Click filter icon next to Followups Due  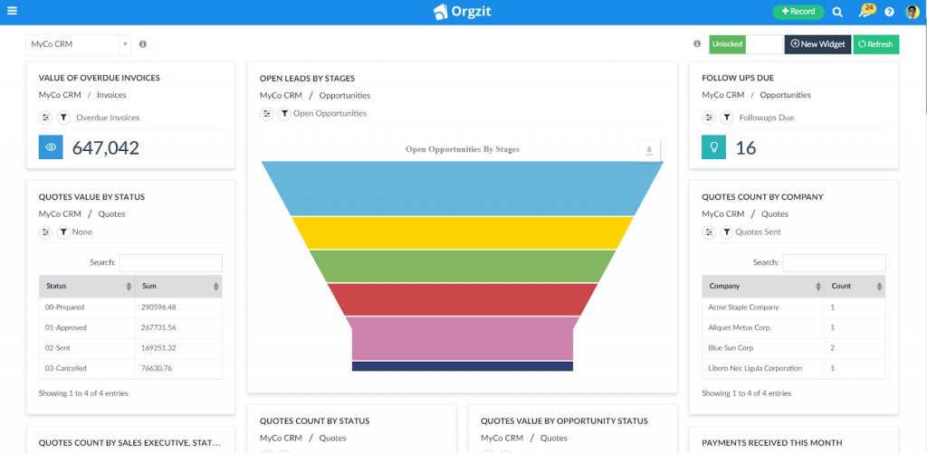pos(727,118)
